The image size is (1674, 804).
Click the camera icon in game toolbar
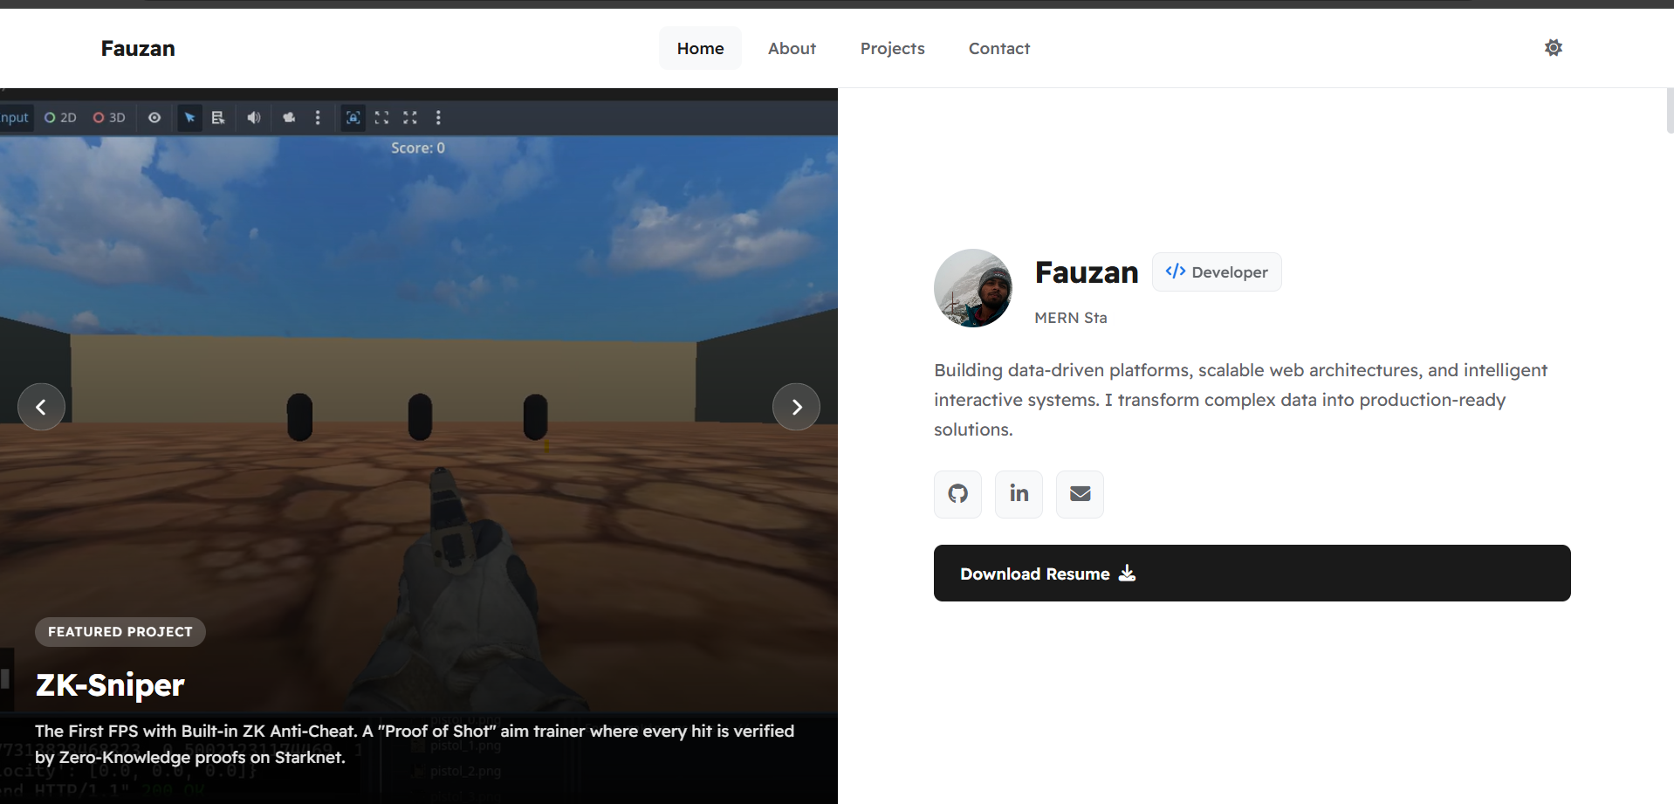(289, 118)
